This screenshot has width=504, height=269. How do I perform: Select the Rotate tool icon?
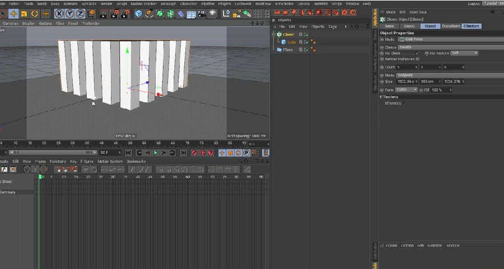click(x=35, y=13)
